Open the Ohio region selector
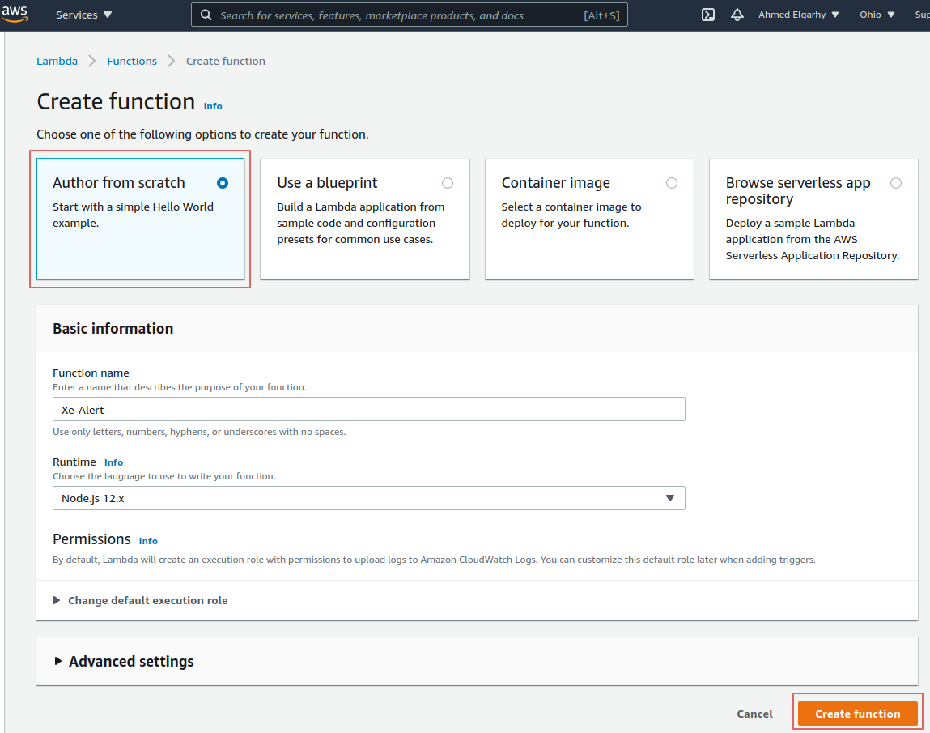 [877, 15]
